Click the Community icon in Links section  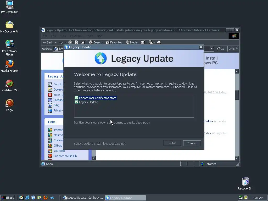pyautogui.click(x=50, y=141)
